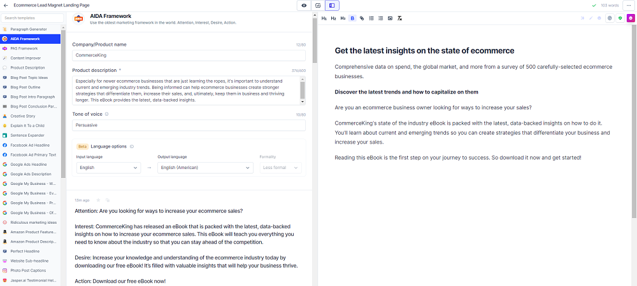
Task: Apply Heading 3 formatting
Action: click(343, 18)
